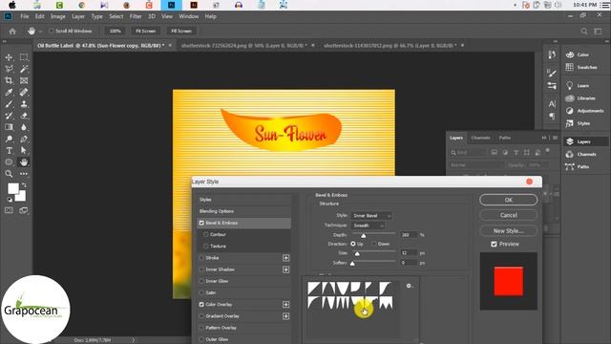Open the bevel Style dropdown (Inner Bevel)
The height and width of the screenshot is (344, 611).
pyautogui.click(x=371, y=216)
